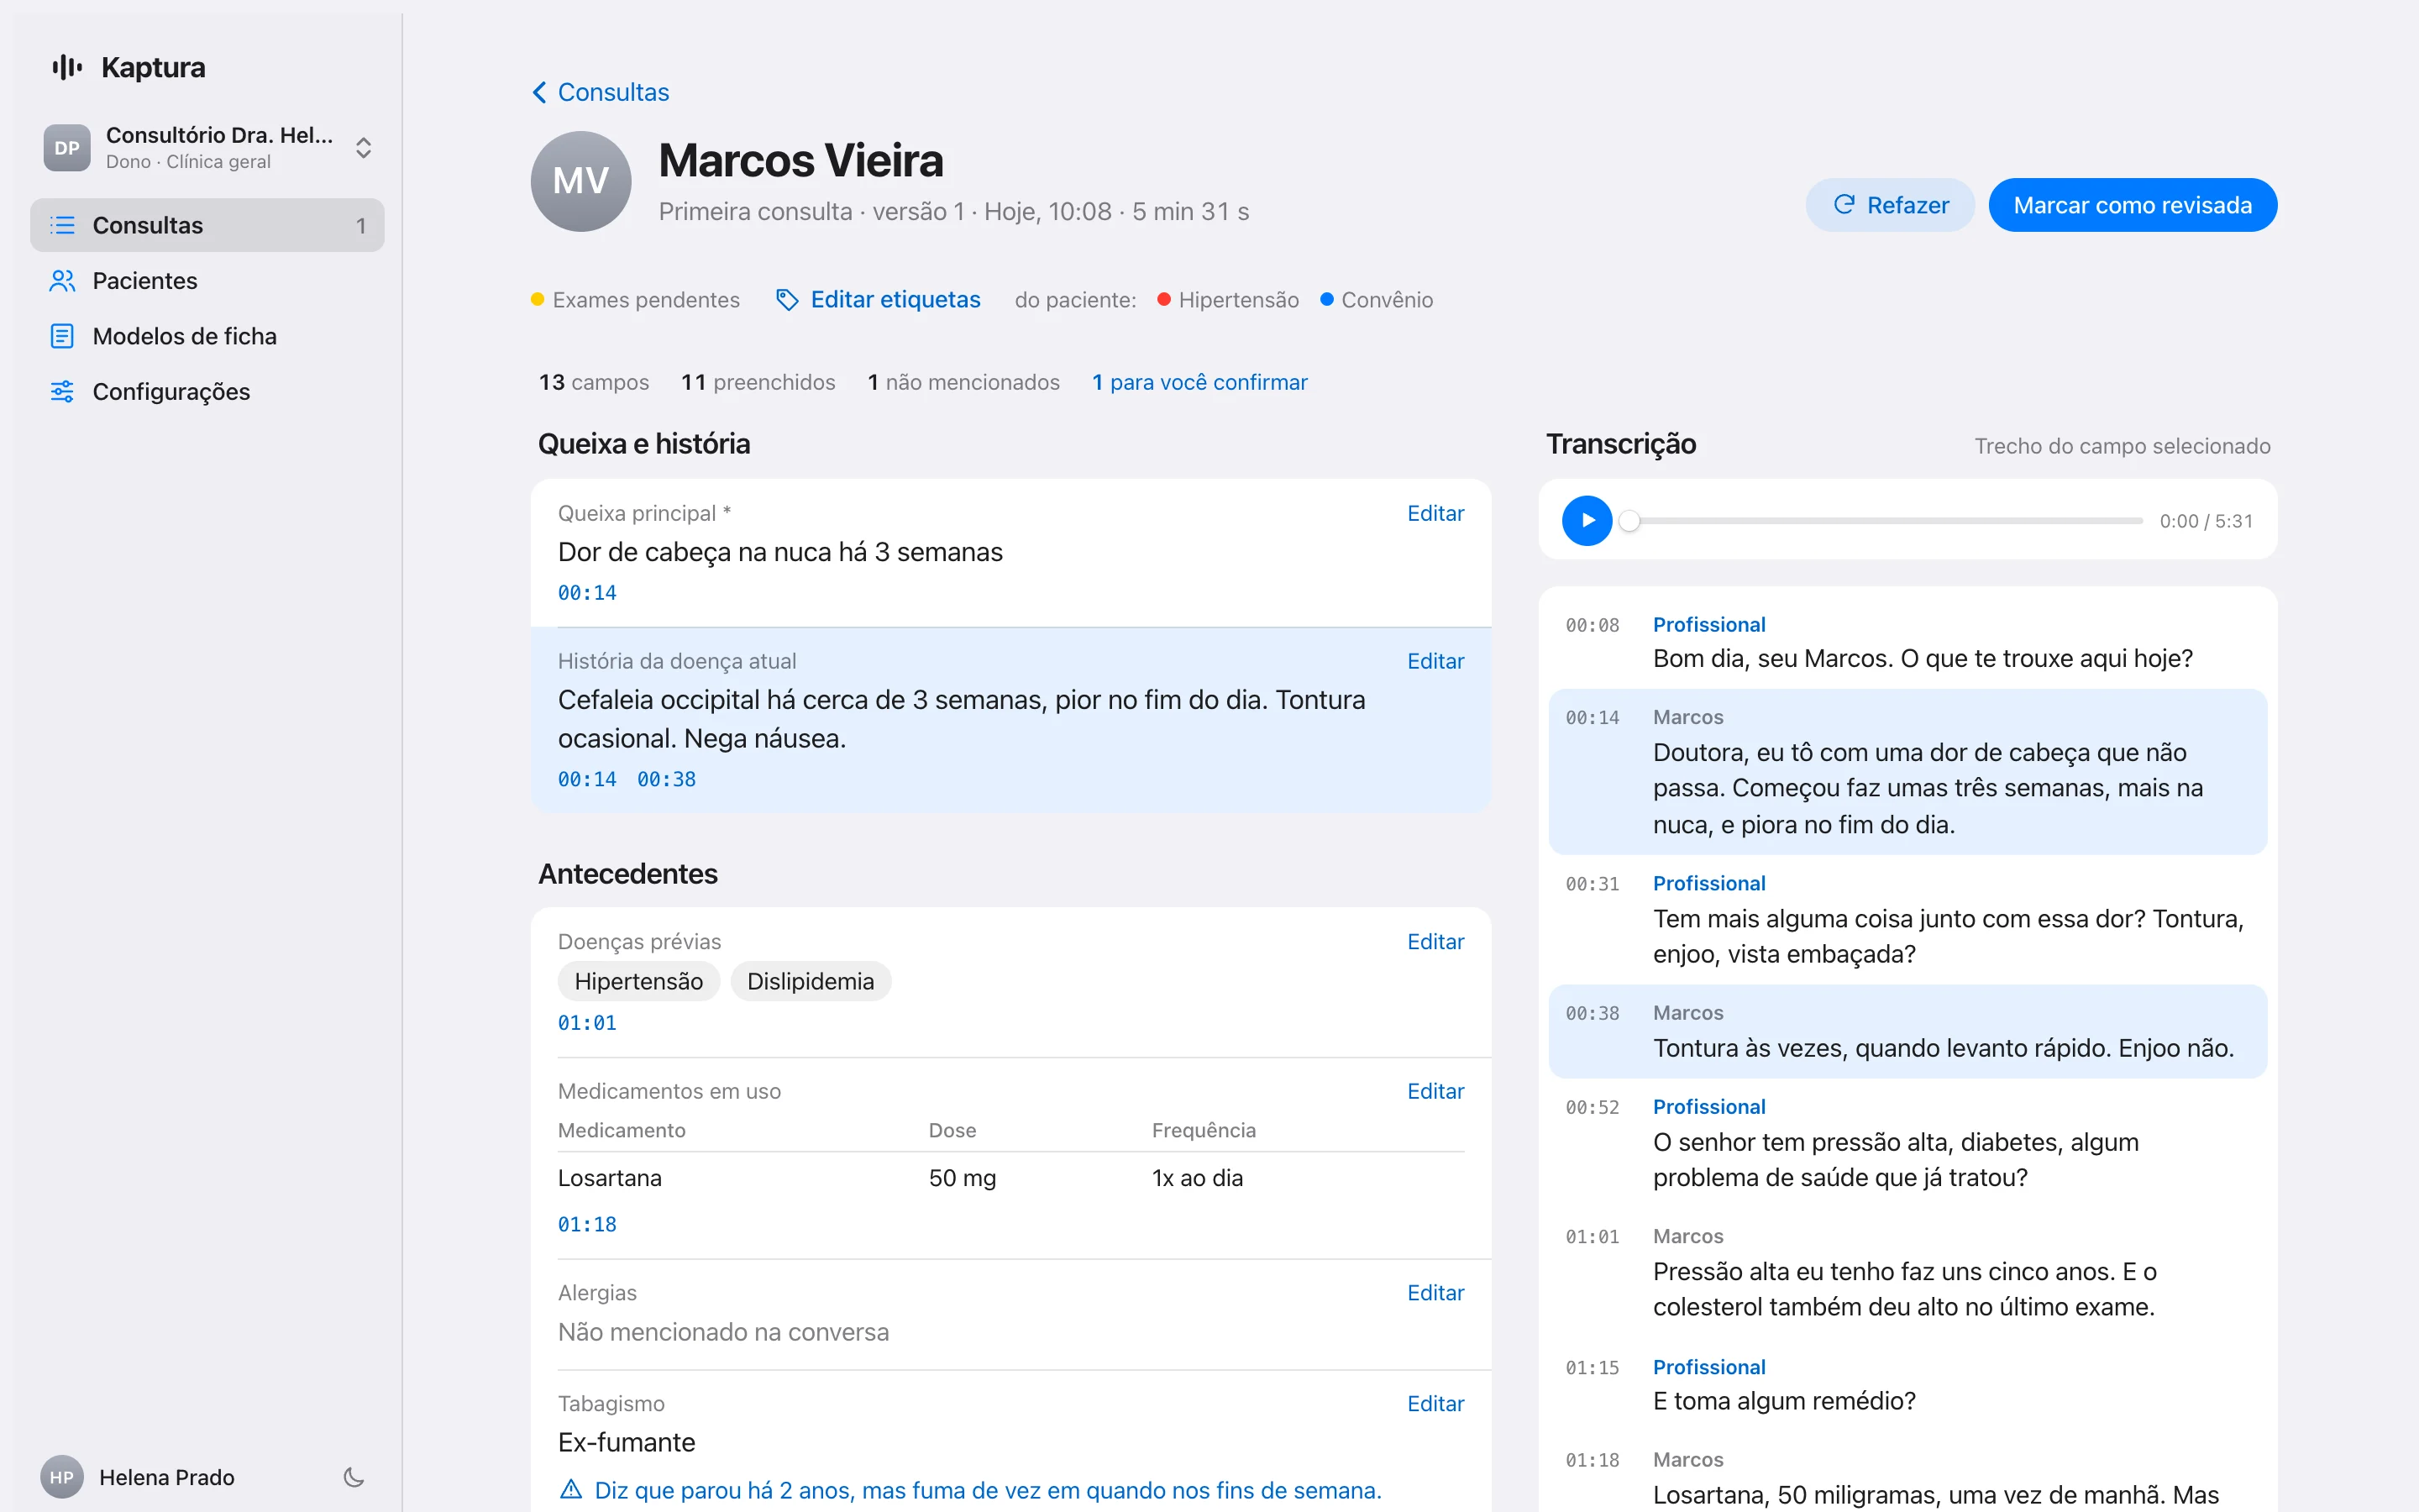Open Pacientes in the sidebar

click(x=207, y=281)
